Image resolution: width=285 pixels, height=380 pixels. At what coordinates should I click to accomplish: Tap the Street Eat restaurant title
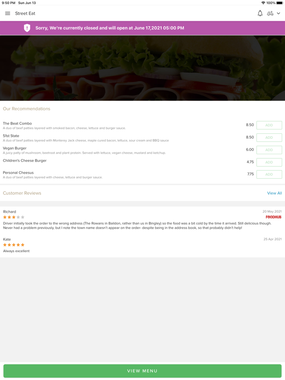coord(25,13)
